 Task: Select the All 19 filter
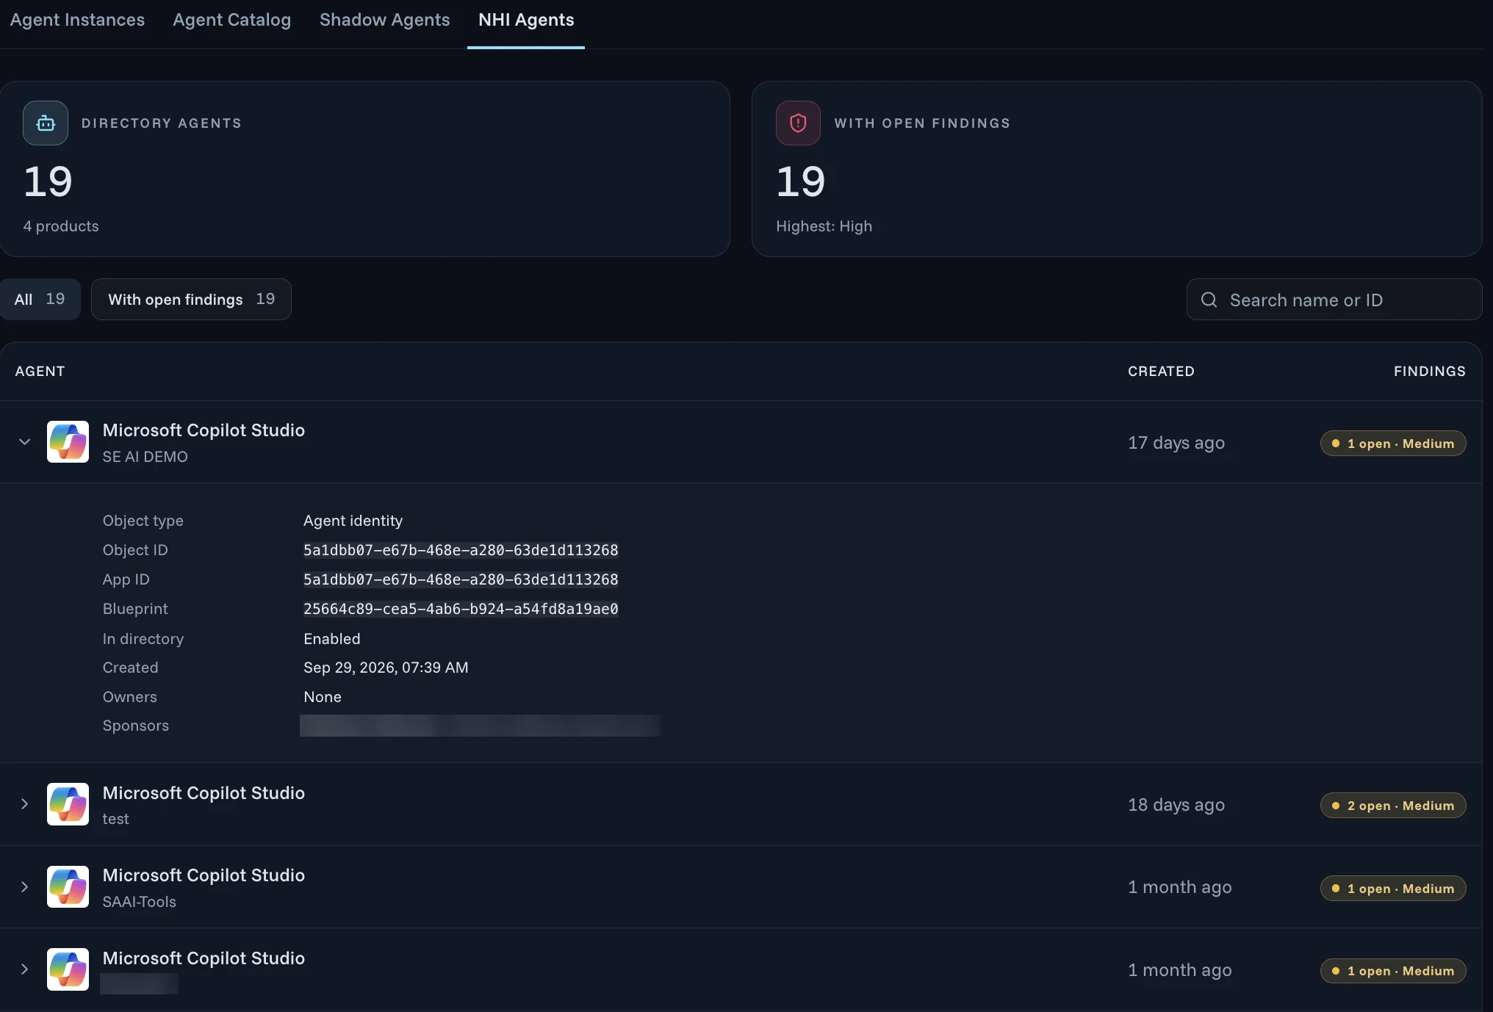point(40,300)
